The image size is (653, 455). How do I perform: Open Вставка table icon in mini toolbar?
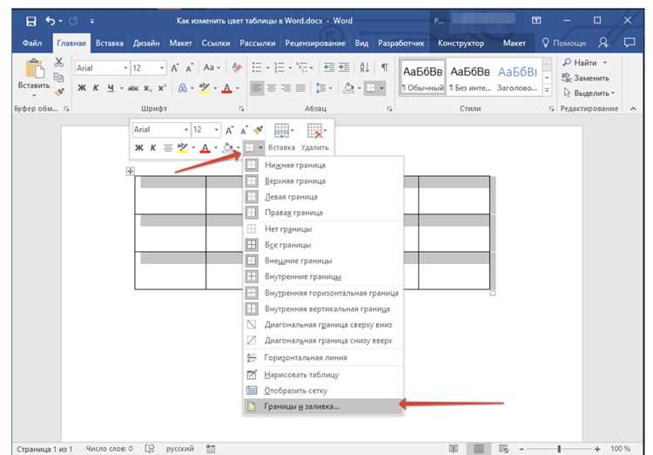coord(282,137)
